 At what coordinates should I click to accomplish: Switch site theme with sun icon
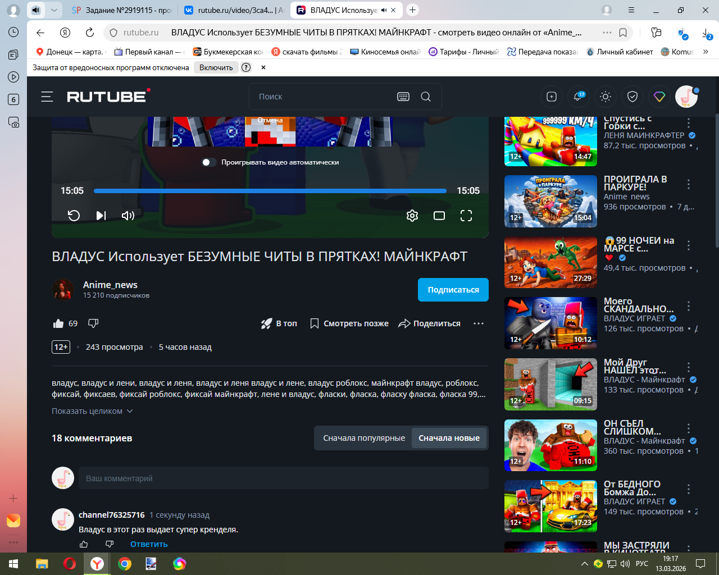click(606, 97)
